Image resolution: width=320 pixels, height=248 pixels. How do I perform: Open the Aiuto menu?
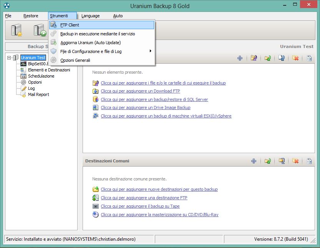click(118, 16)
